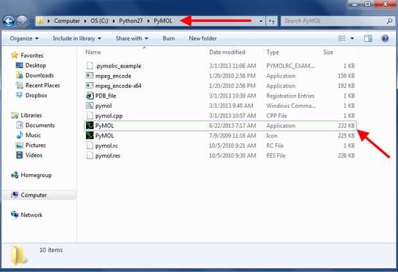Select OS (C:) in the address breadcrumb

99,21
